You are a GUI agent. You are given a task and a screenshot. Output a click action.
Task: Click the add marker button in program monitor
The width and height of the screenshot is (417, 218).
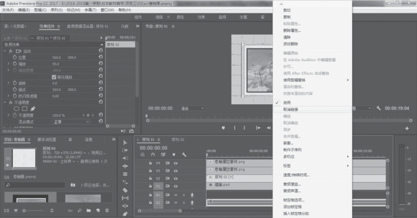pyautogui.click(x=223, y=128)
